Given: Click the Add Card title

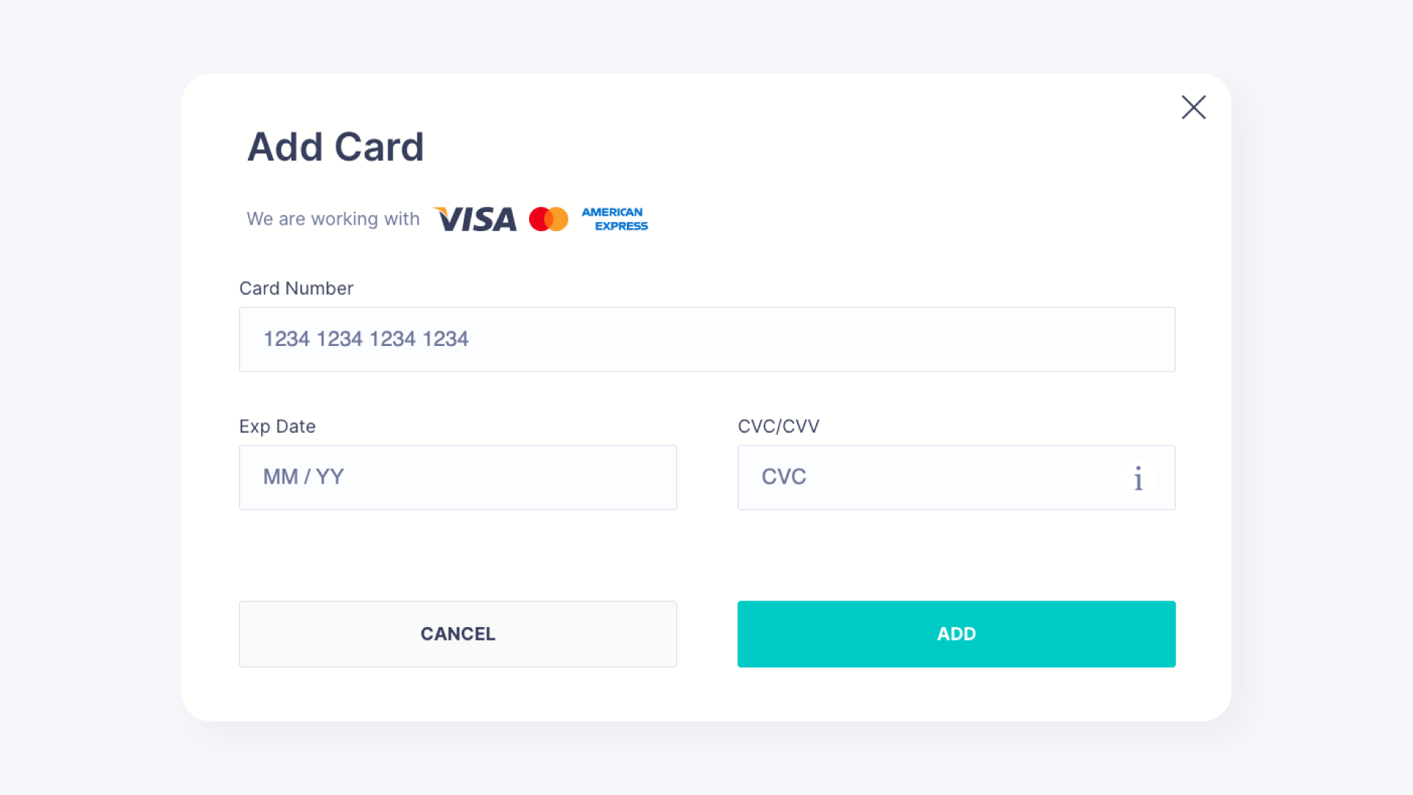Looking at the screenshot, I should 336,146.
